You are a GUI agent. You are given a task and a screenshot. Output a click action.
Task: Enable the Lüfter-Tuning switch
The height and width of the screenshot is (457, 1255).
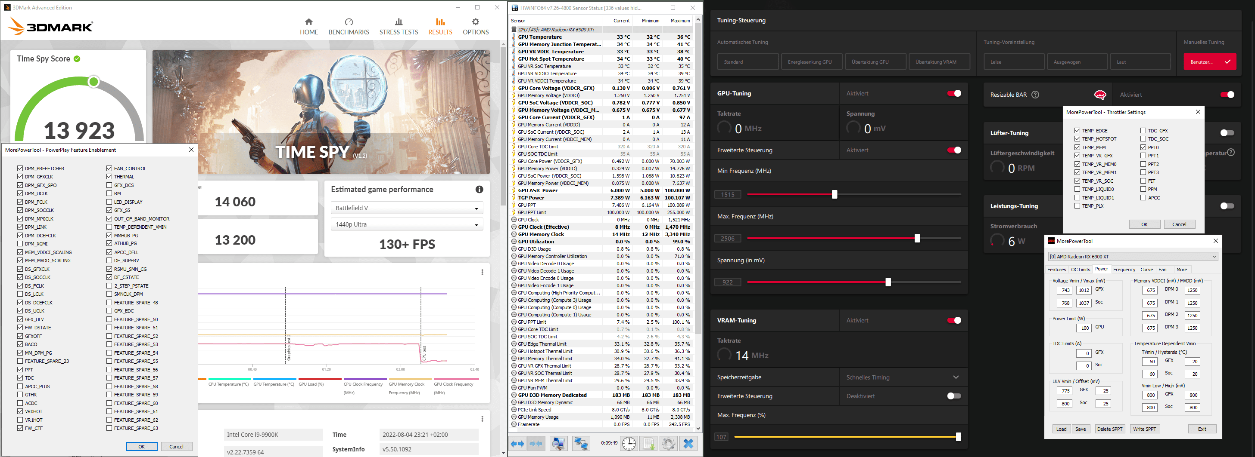1227,133
